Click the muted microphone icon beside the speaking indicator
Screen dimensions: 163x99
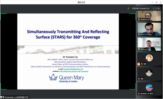[x=128, y=8]
